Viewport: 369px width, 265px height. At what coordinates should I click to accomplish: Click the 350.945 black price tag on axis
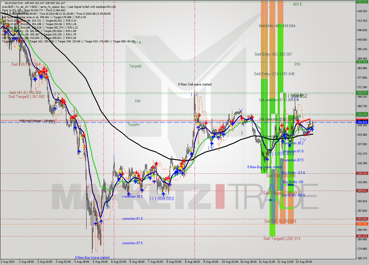(362, 122)
